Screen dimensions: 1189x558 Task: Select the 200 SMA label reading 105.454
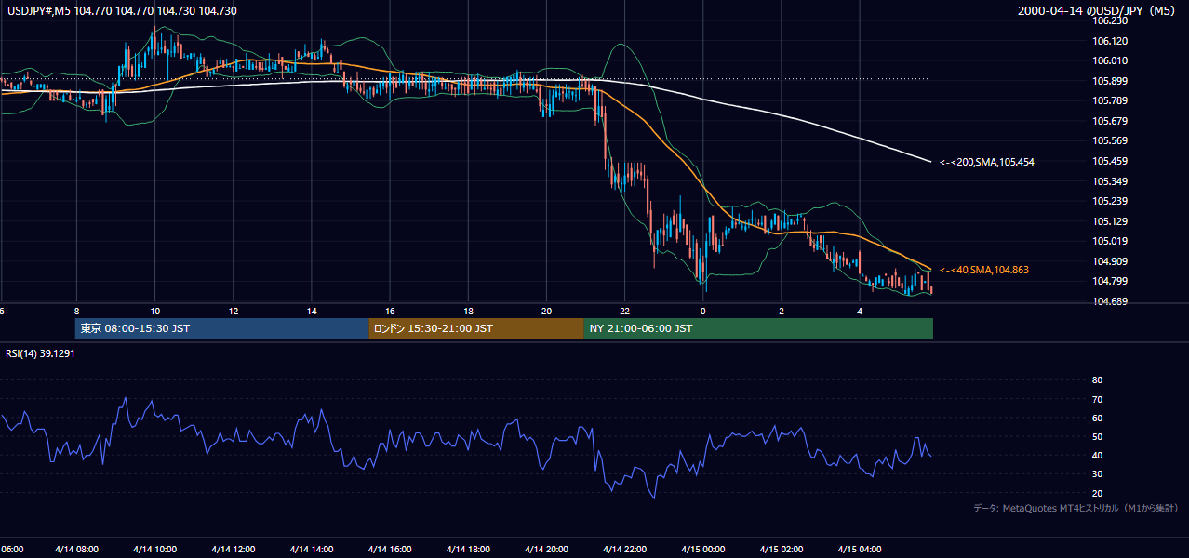click(x=987, y=162)
